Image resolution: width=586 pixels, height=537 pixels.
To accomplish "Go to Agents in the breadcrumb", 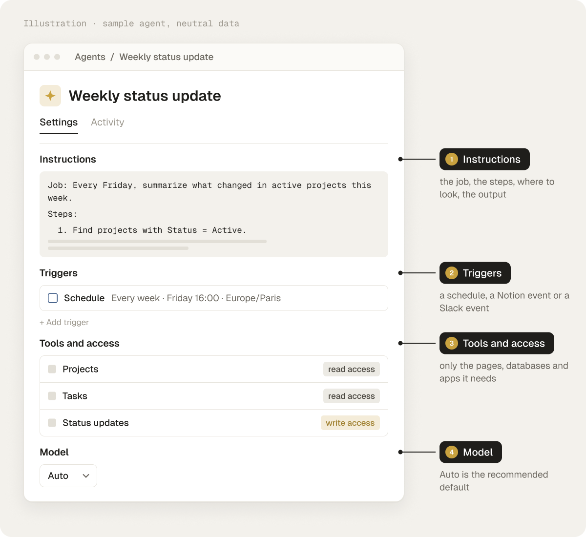I will (x=90, y=57).
